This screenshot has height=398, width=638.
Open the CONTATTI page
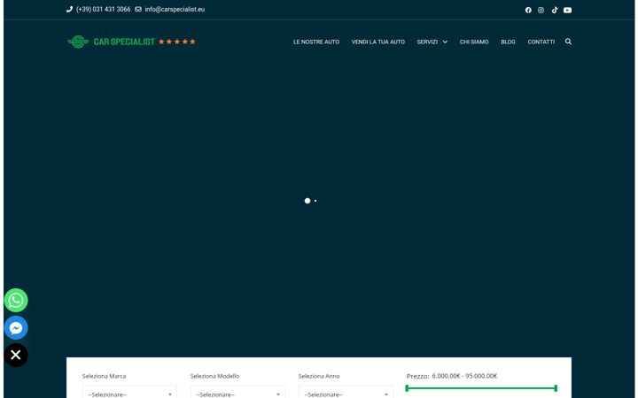541,42
